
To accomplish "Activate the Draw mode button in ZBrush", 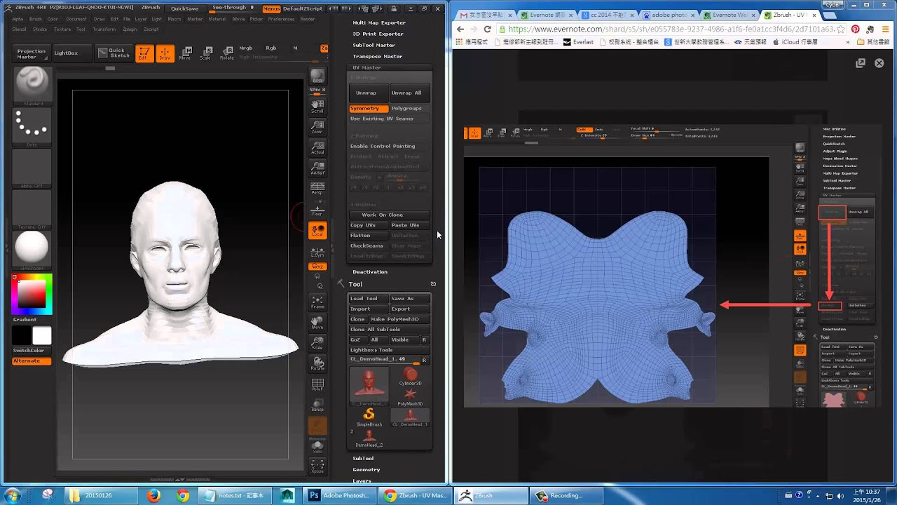I will pyautogui.click(x=165, y=53).
